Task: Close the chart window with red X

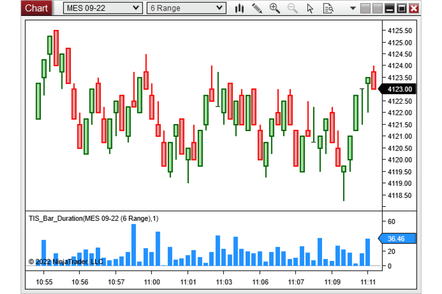Action: (x=414, y=8)
